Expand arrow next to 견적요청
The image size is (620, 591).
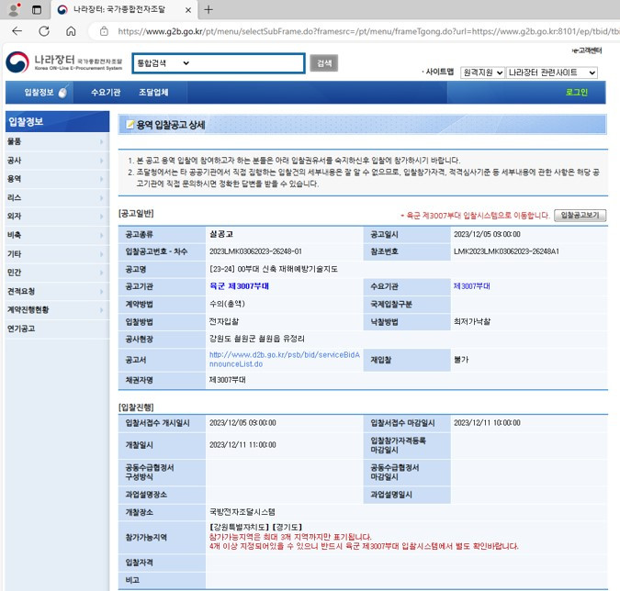coord(102,292)
